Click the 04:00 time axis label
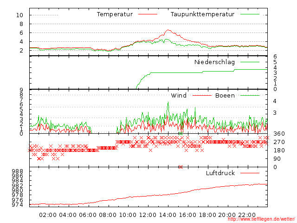Screen dimensions: 297x223 coord(68,215)
